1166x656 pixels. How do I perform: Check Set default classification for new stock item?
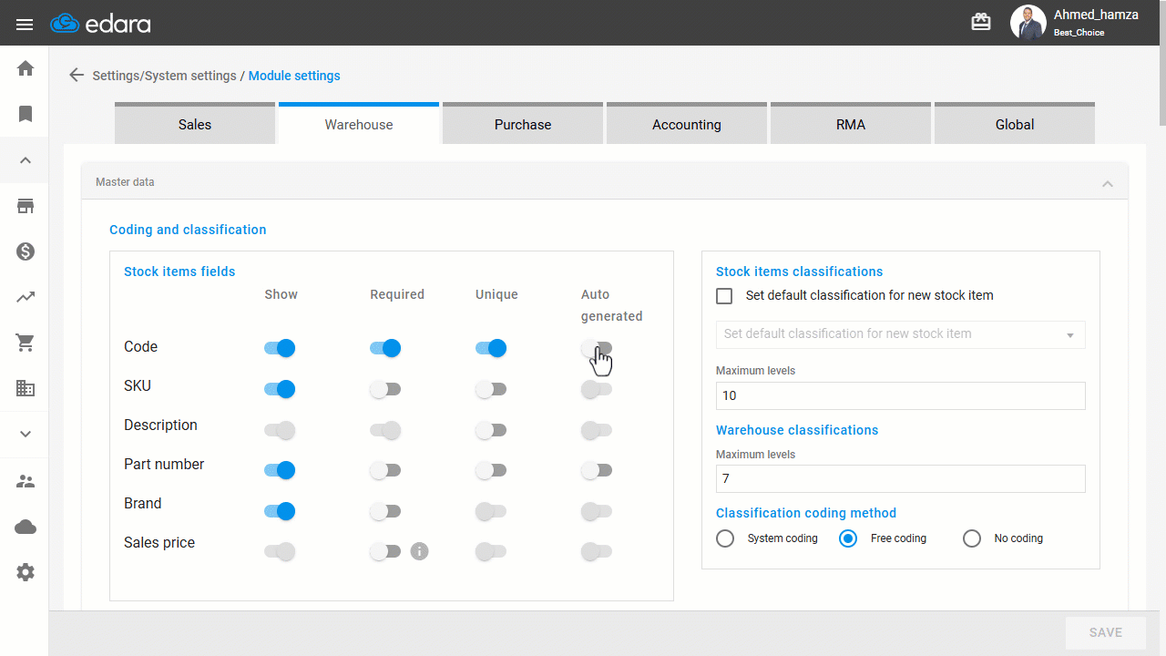click(x=724, y=296)
